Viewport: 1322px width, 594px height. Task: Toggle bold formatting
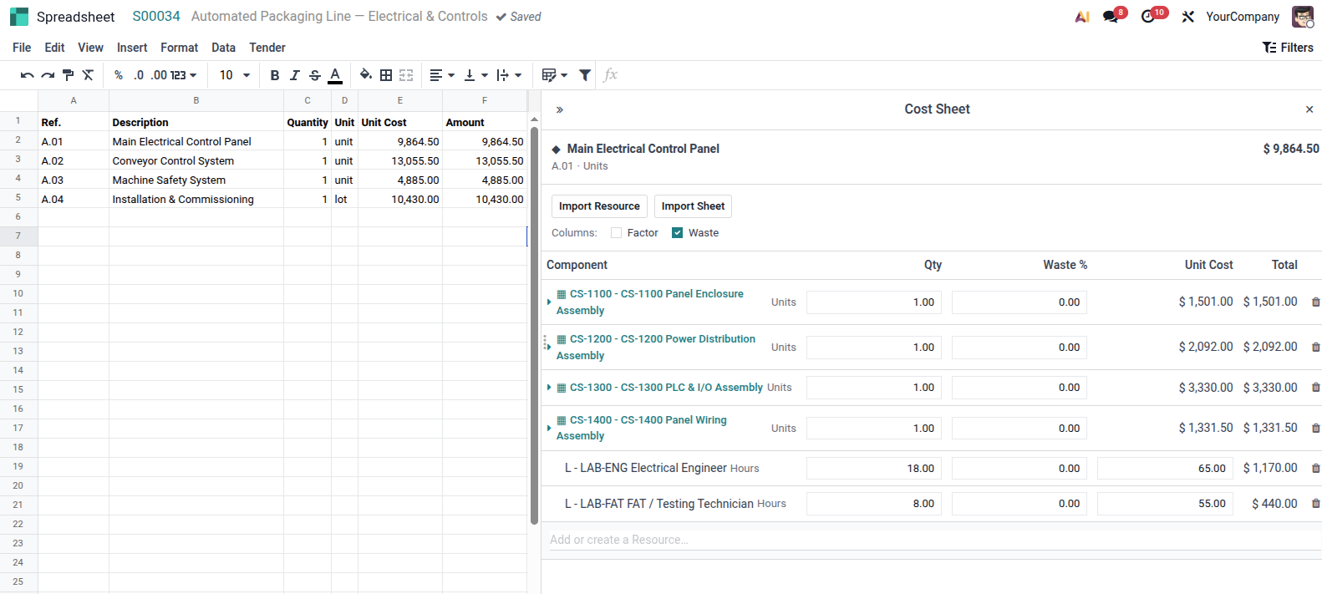point(274,75)
